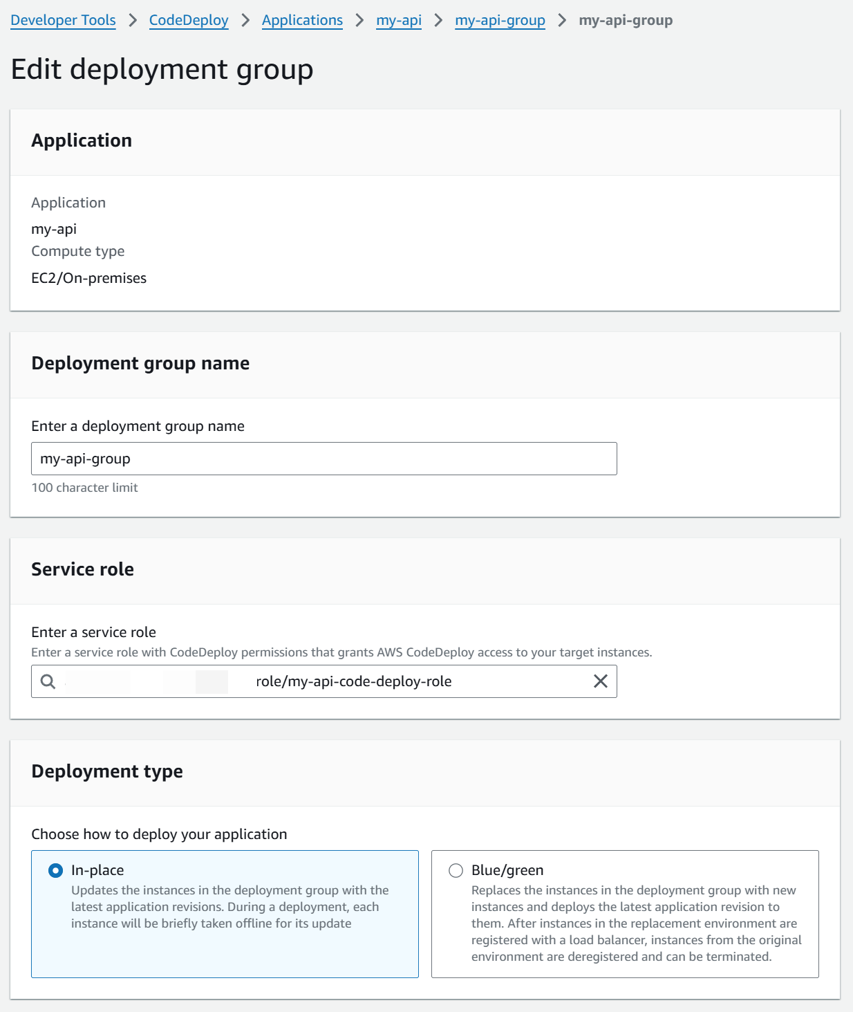Click the EC2/On-premises compute type text
The height and width of the screenshot is (1012, 853).
pos(88,277)
